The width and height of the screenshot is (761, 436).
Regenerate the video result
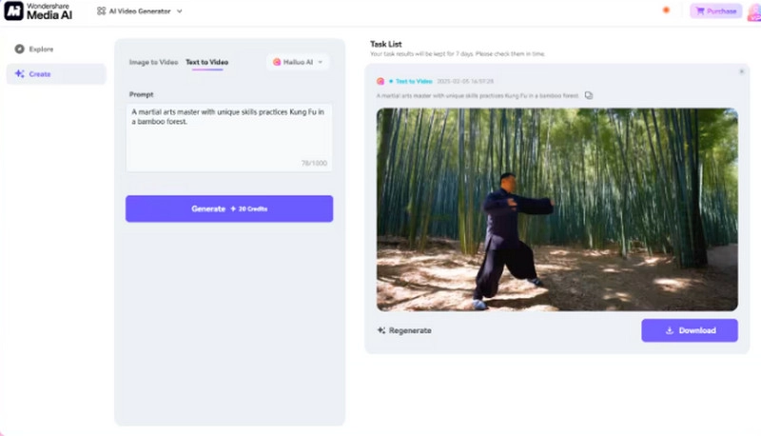[x=404, y=330]
